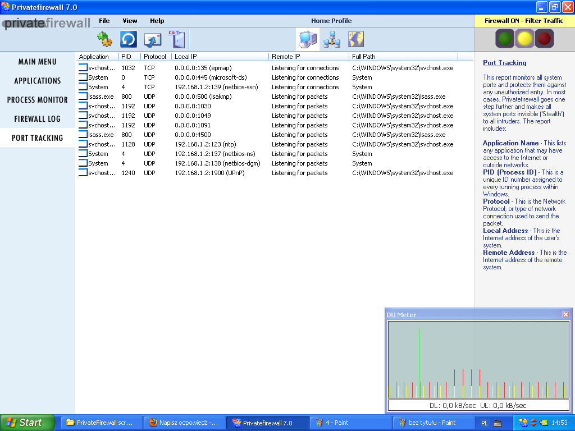This screenshot has width=575, height=431.
Task: Go to Main Menu in sidebar
Action: point(38,62)
